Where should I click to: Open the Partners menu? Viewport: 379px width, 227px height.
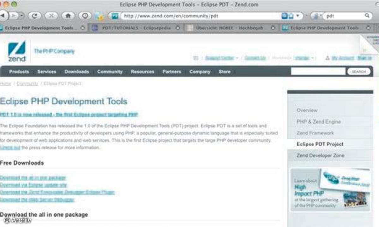click(x=172, y=72)
